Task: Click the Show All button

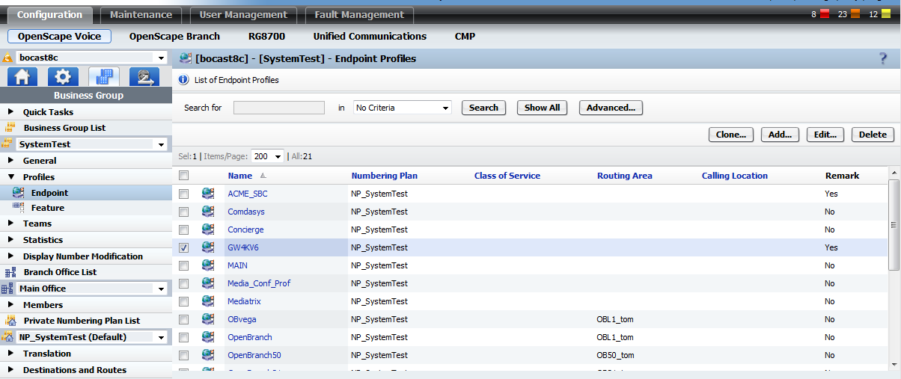Action: point(542,108)
